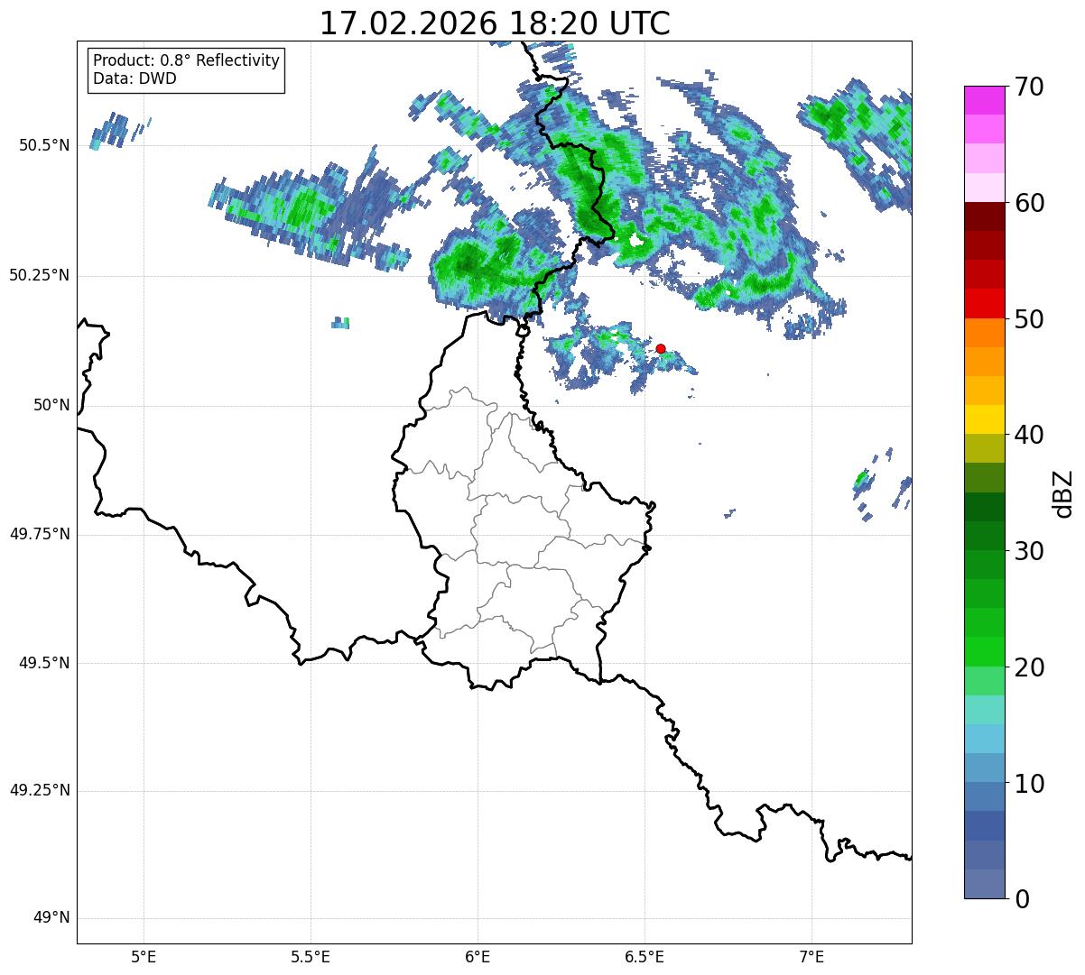Screen dimensions: 1085x975
Task: Click the 50.5°N latitude label
Action: point(43,145)
